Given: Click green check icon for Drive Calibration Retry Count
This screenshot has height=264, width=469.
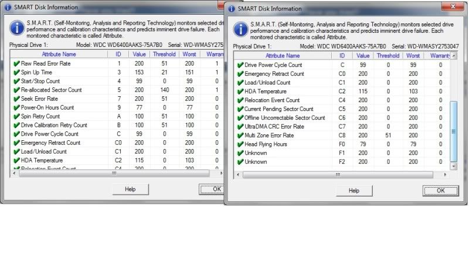Looking at the screenshot, I should (16, 125).
